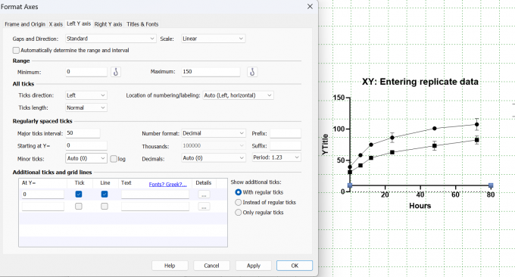515x277 pixels.
Task: Click the Cancel button
Action: (211, 266)
